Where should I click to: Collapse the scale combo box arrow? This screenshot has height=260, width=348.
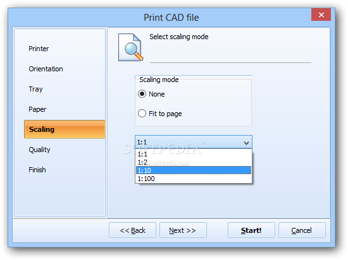(246, 143)
